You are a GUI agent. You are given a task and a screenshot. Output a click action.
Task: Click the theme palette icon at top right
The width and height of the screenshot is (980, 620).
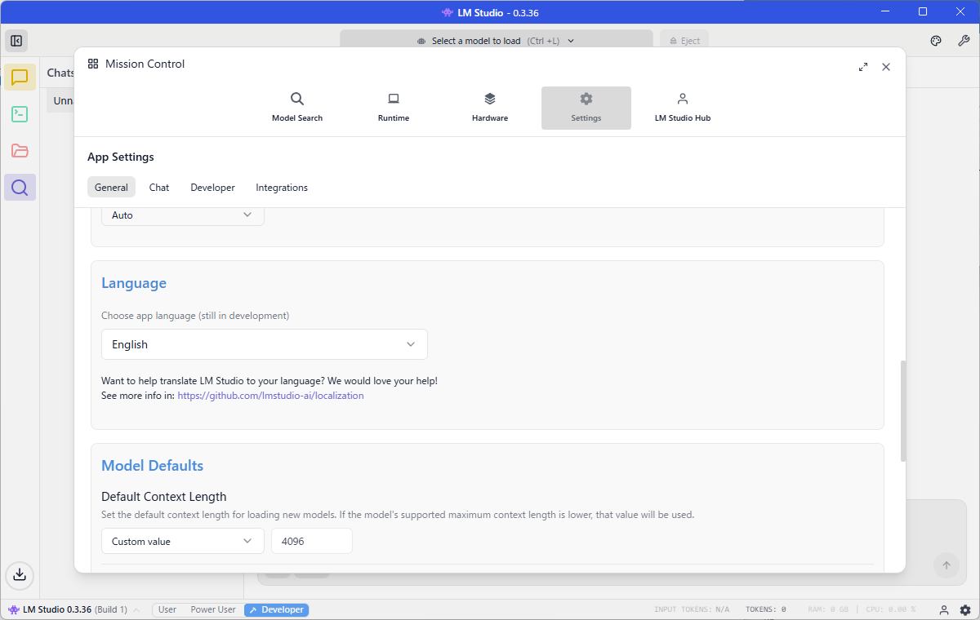click(x=937, y=41)
